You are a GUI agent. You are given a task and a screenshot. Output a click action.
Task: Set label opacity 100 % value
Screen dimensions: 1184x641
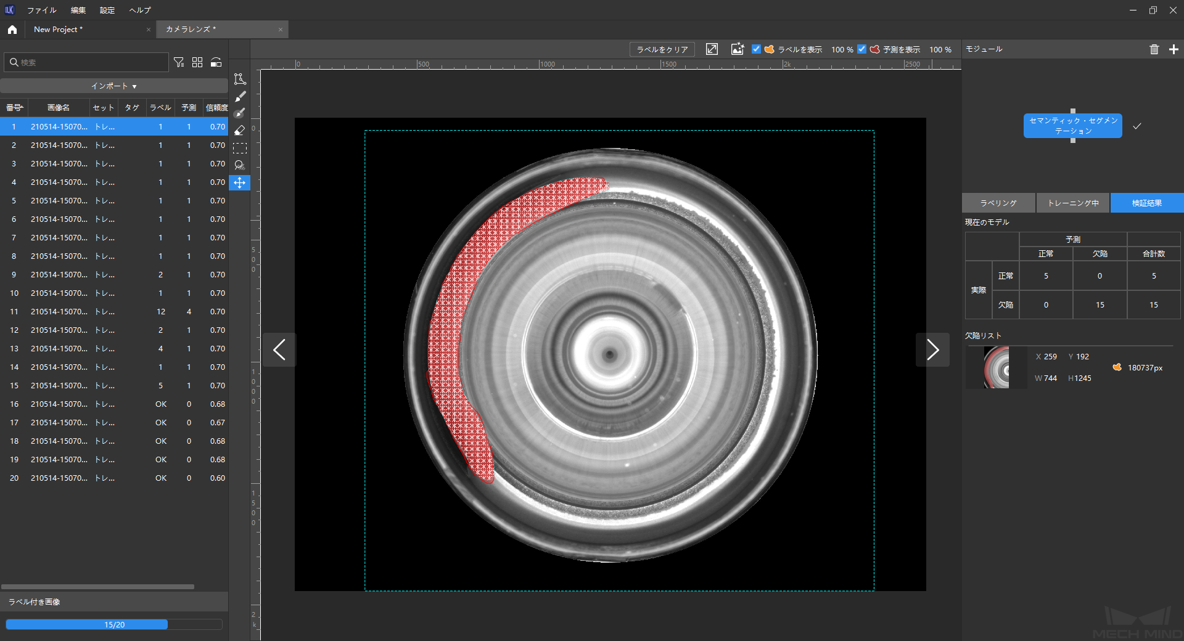(x=842, y=49)
